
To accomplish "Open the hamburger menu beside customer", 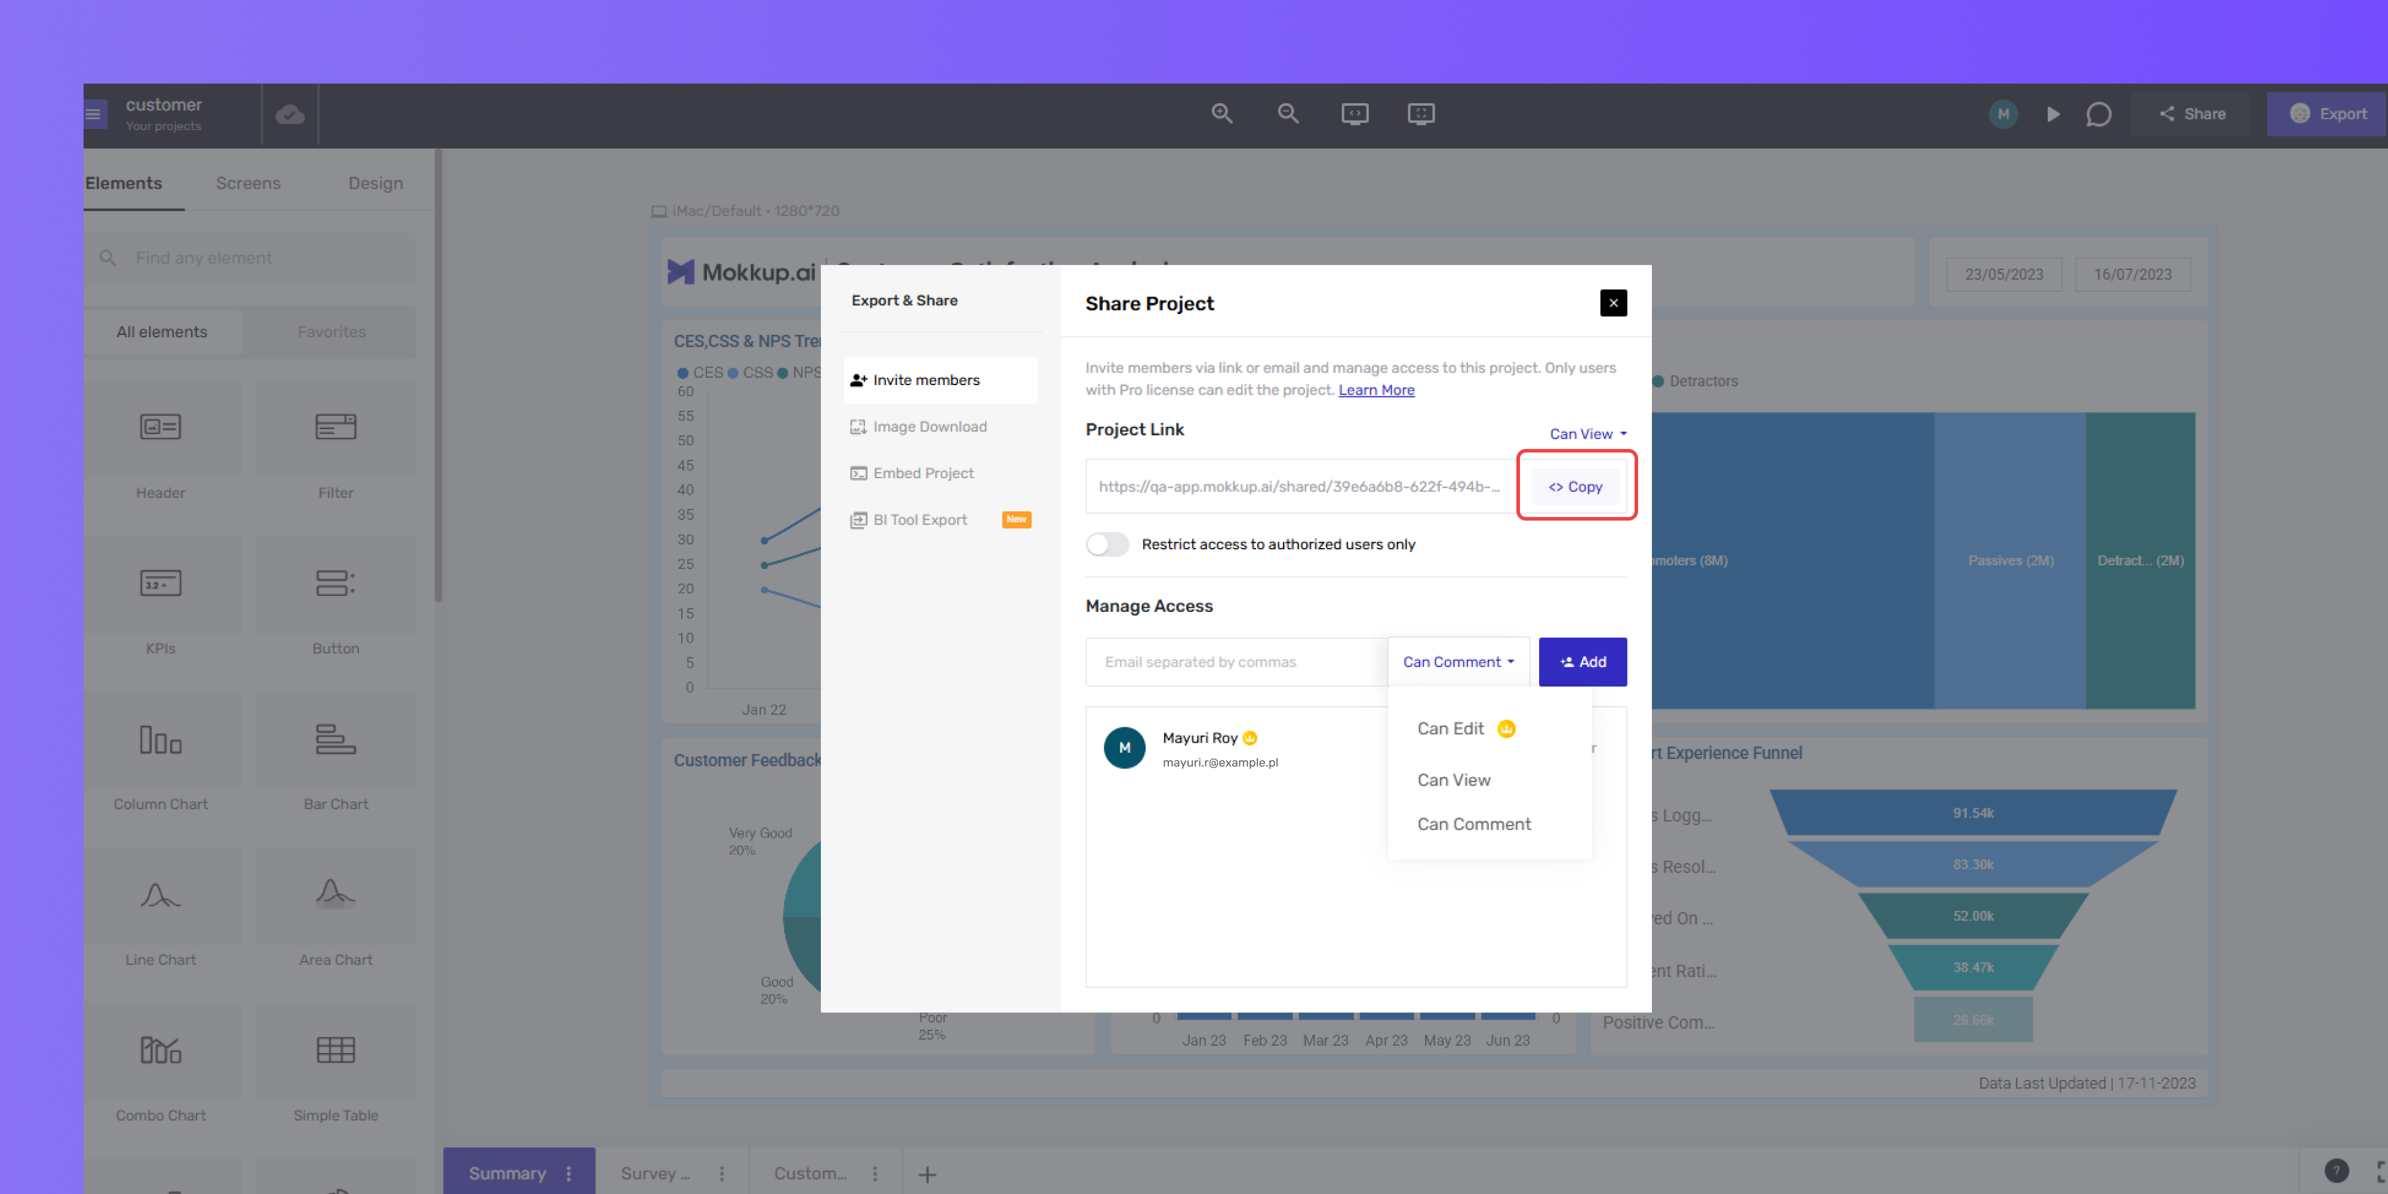I will (x=94, y=114).
